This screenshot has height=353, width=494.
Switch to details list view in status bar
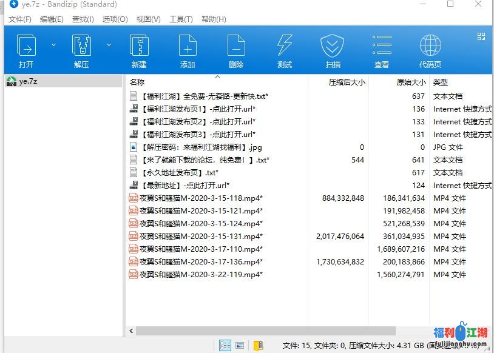point(225,345)
